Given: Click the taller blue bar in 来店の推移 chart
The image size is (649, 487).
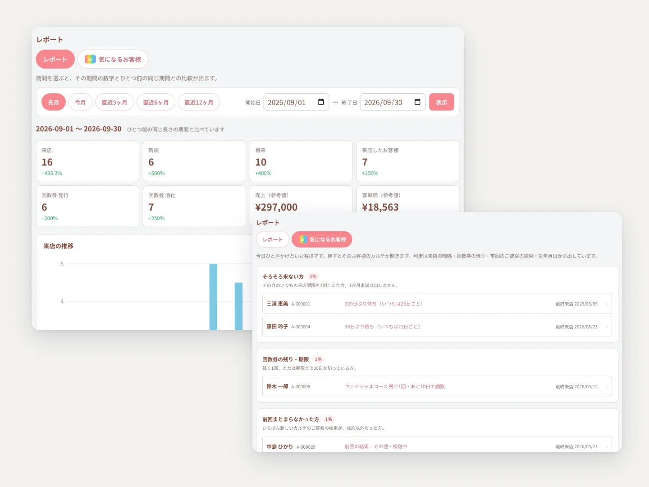Looking at the screenshot, I should point(213,297).
